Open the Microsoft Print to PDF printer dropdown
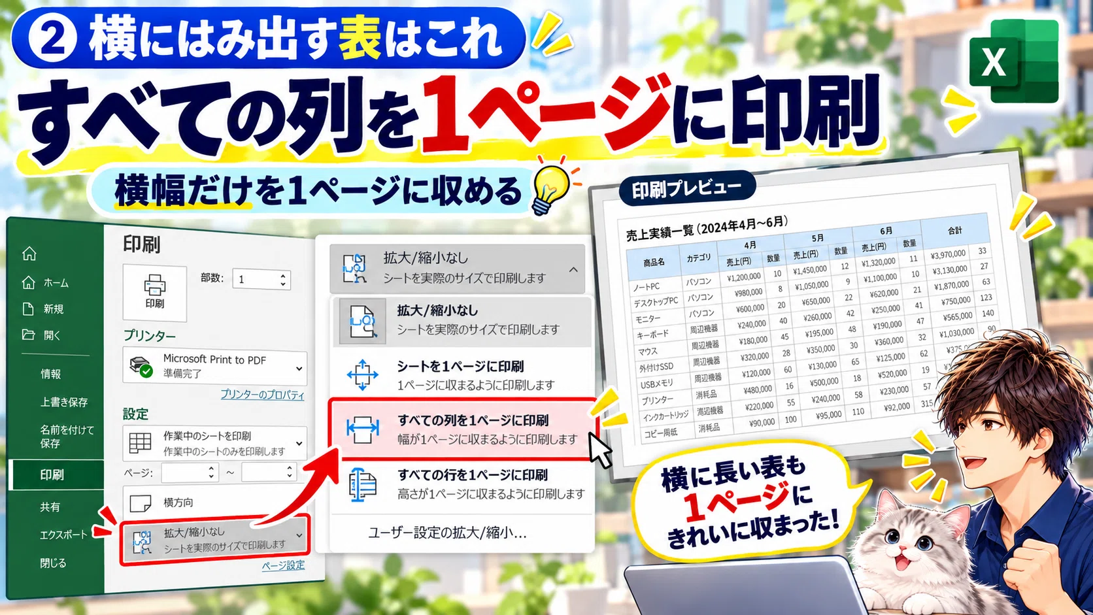The image size is (1093, 615). coord(215,366)
